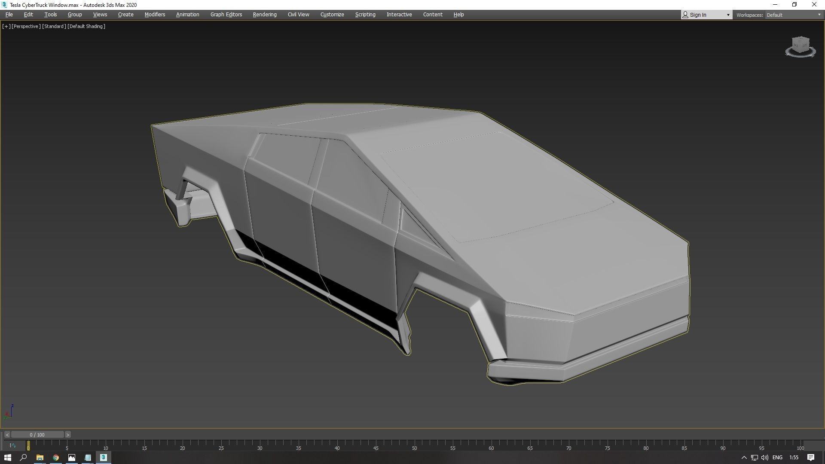Click the volume speaker tray icon
This screenshot has width=825, height=464.
point(764,458)
